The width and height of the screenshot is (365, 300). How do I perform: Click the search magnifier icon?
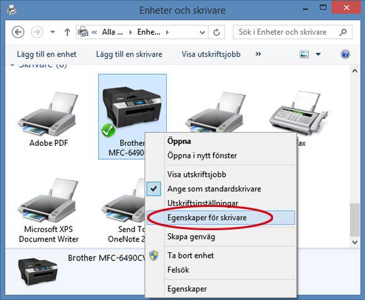(x=343, y=32)
